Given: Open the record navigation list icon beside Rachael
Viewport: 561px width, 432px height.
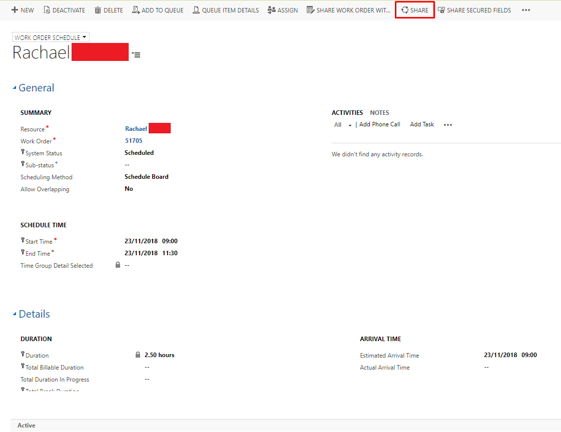Looking at the screenshot, I should coord(136,54).
